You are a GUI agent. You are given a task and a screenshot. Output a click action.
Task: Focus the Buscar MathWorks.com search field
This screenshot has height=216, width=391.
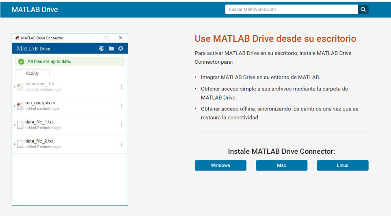pos(291,9)
